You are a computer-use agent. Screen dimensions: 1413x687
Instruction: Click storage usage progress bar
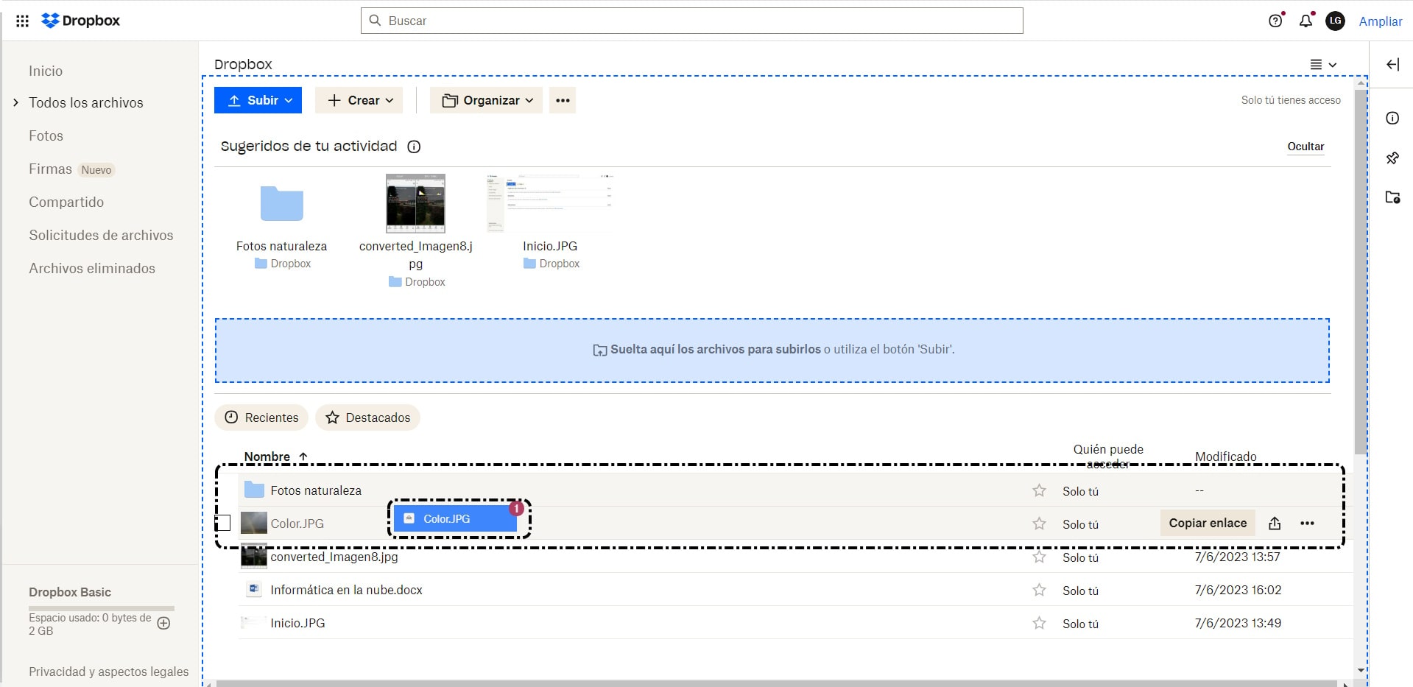pyautogui.click(x=102, y=608)
